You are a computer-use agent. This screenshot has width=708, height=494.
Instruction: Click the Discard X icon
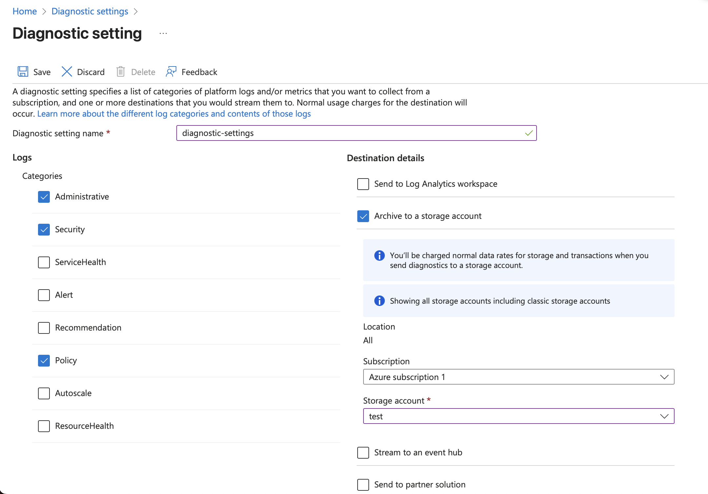pyautogui.click(x=67, y=72)
